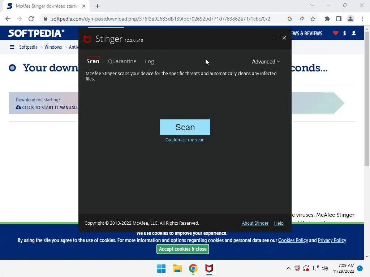Screen dimensions: 370x277
Task: Share this page icon in address bar
Action: click(x=301, y=19)
